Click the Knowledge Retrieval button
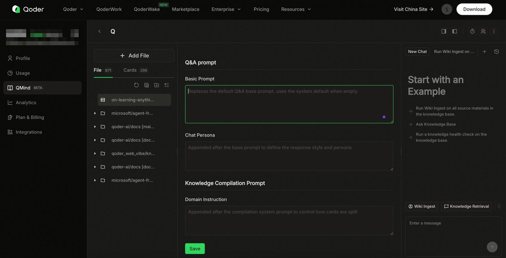 466,206
